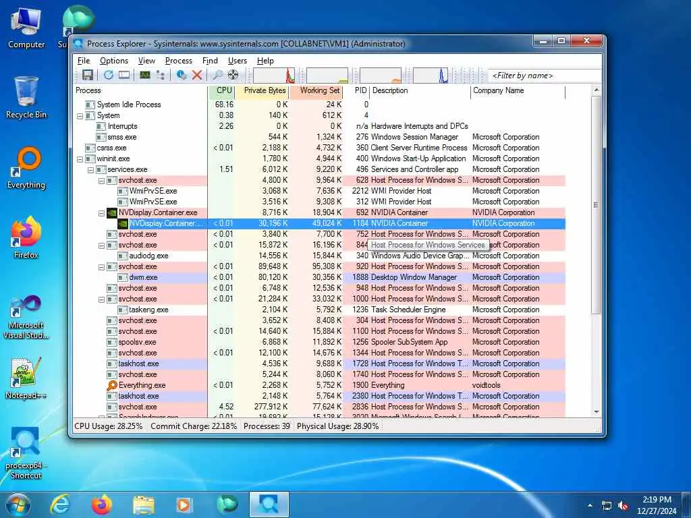
Task: Sort by the PID column header
Action: (356, 90)
